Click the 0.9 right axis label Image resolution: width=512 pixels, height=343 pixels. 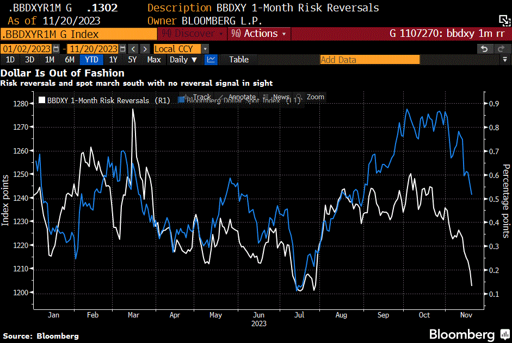(494, 104)
